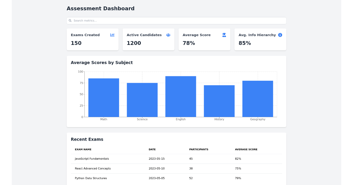Viewport: 353px width, 185px height.
Task: Open the info icon on Avg. Info Hierarchy card
Action: point(280,35)
